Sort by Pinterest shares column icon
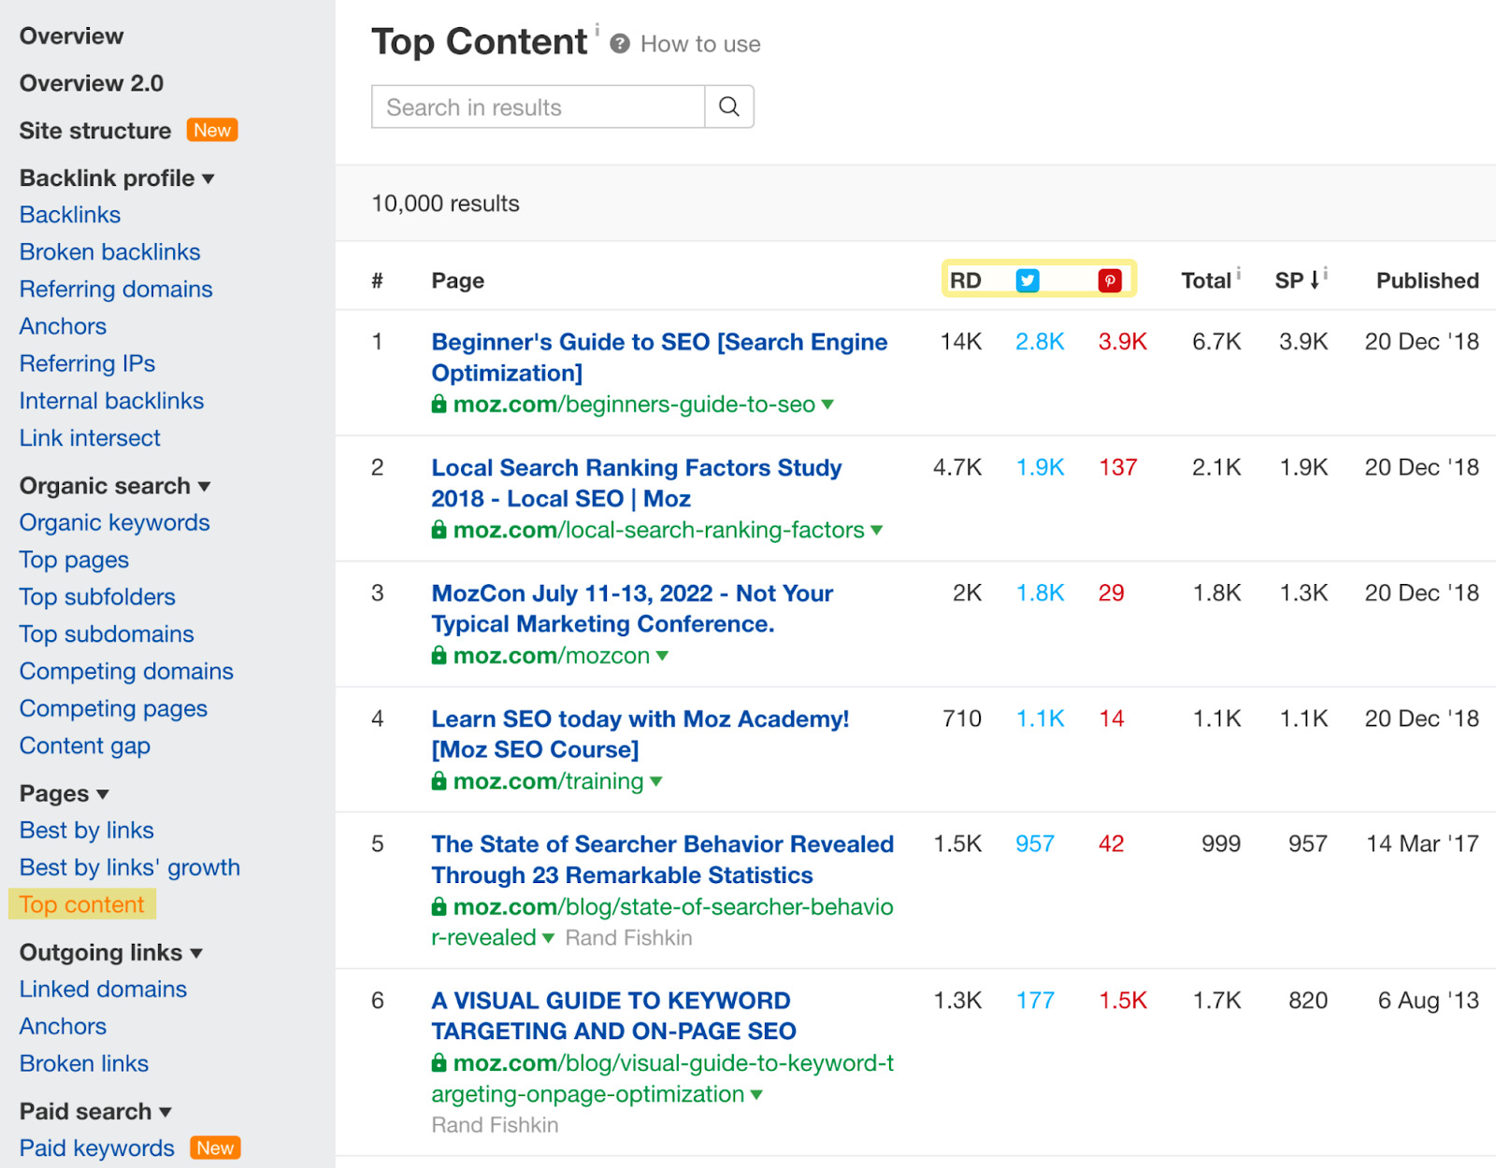The image size is (1496, 1168). (x=1110, y=280)
